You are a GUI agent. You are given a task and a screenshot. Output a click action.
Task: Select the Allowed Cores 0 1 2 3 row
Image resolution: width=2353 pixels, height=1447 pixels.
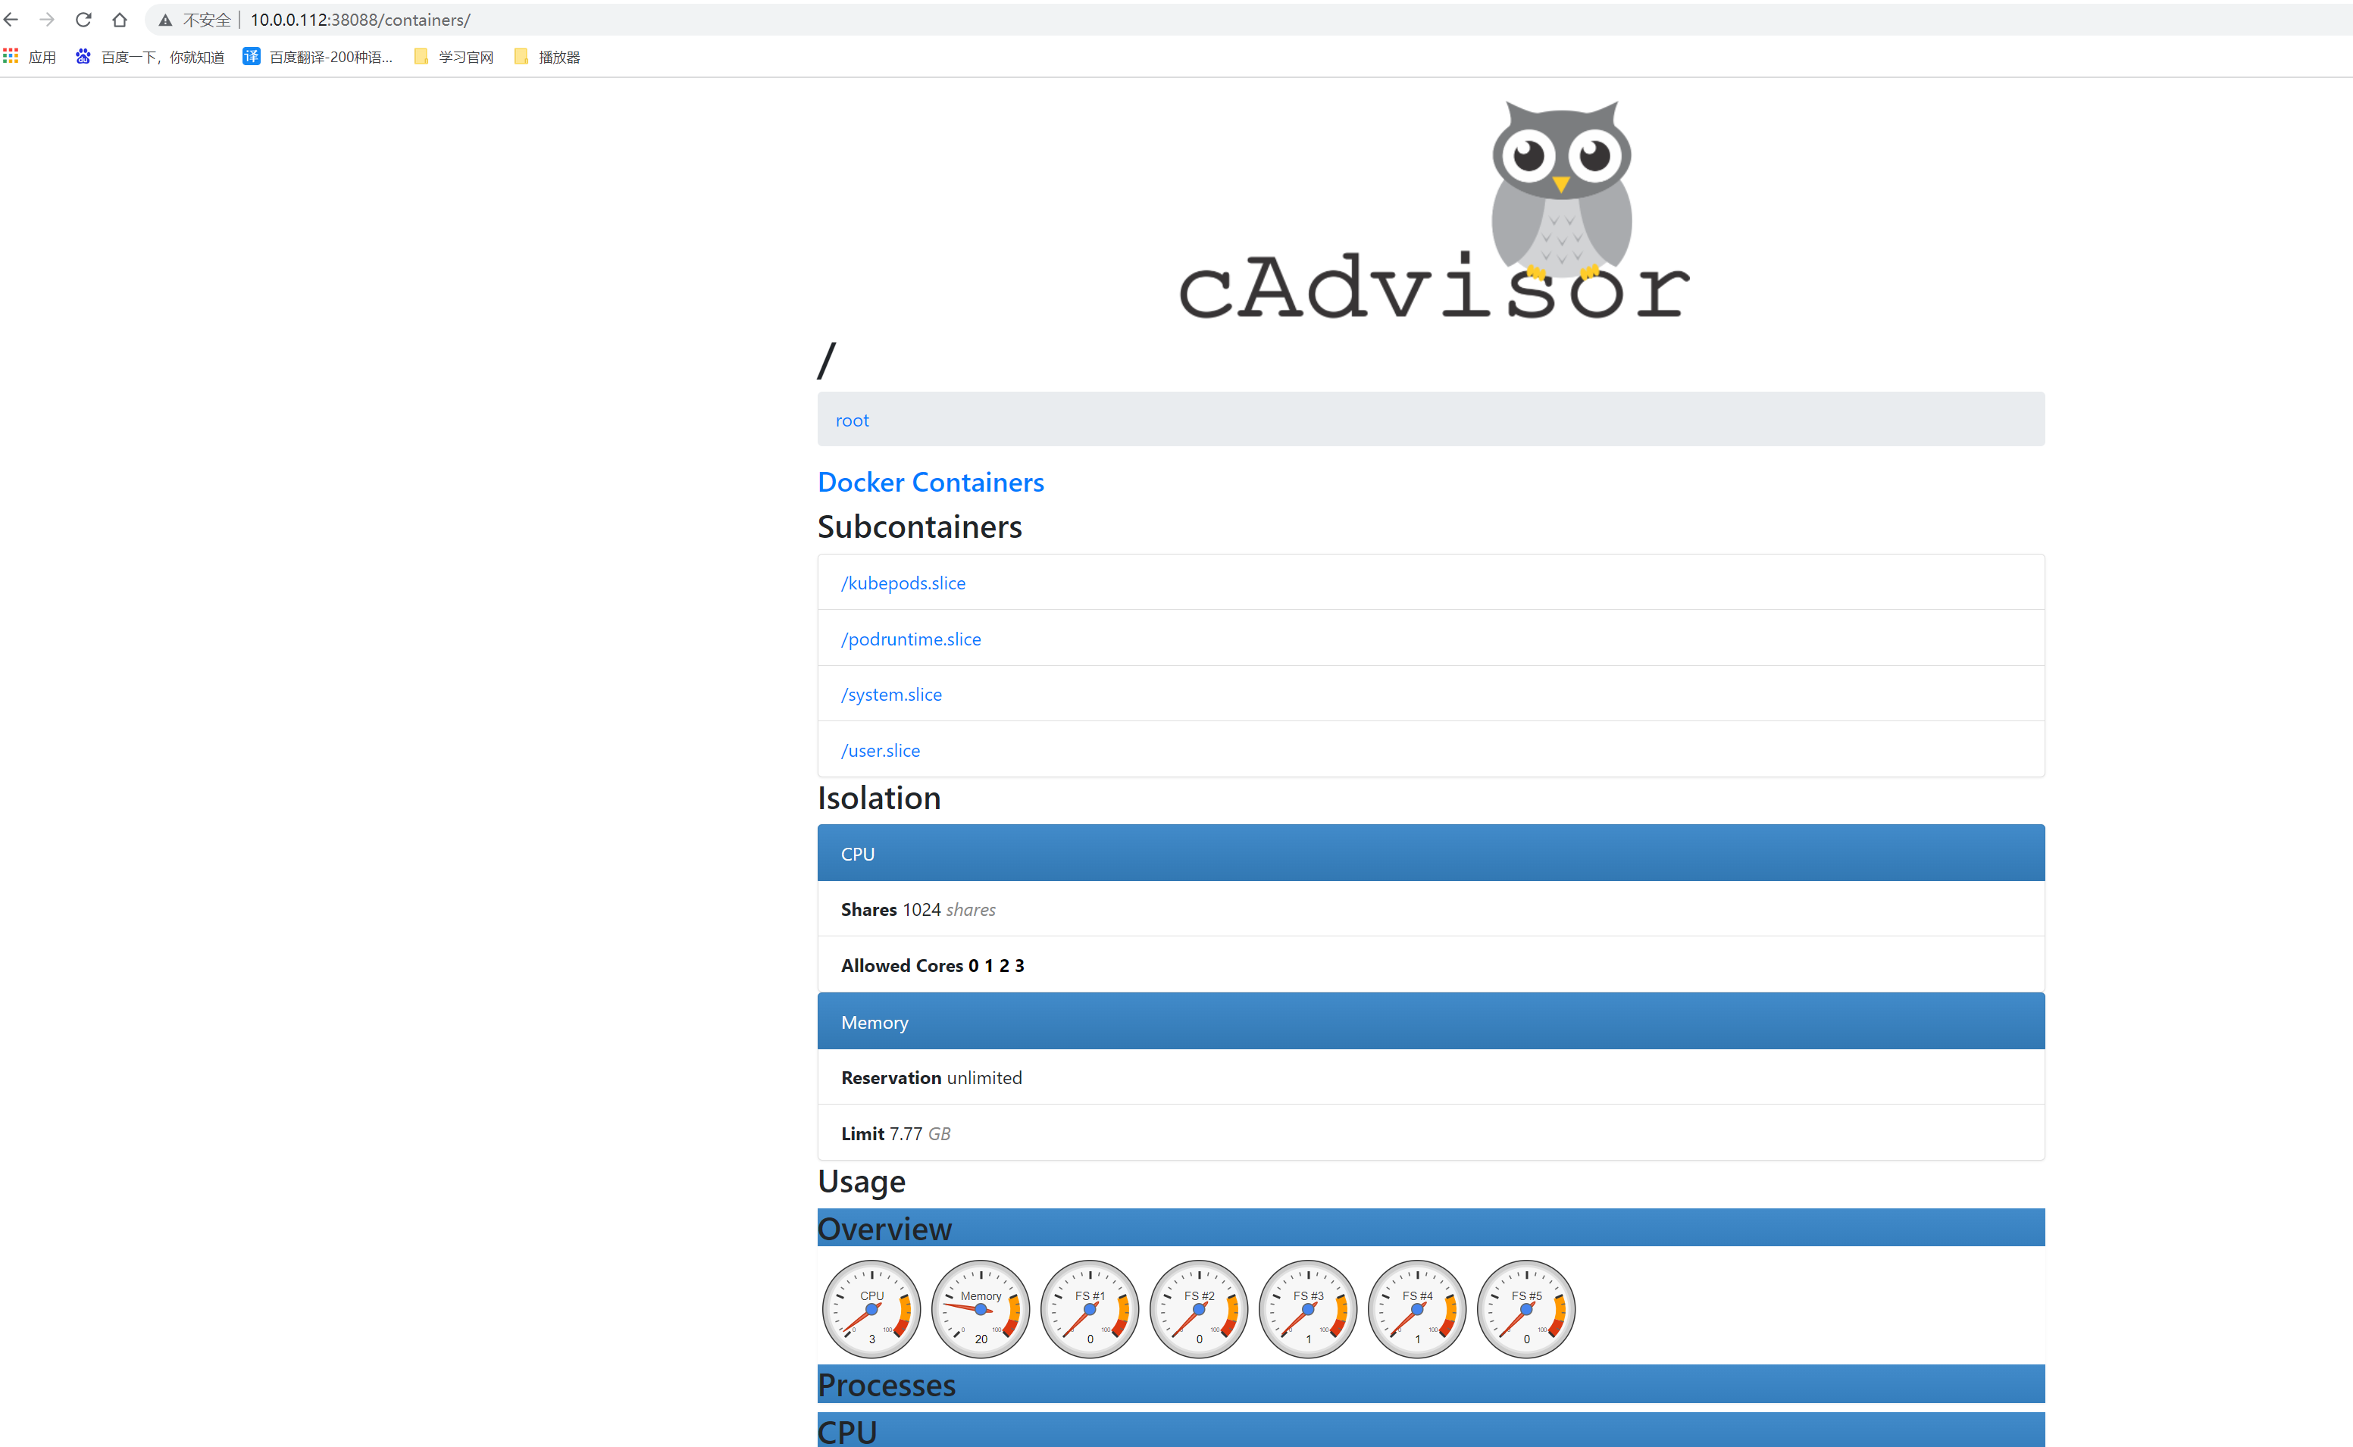1432,964
